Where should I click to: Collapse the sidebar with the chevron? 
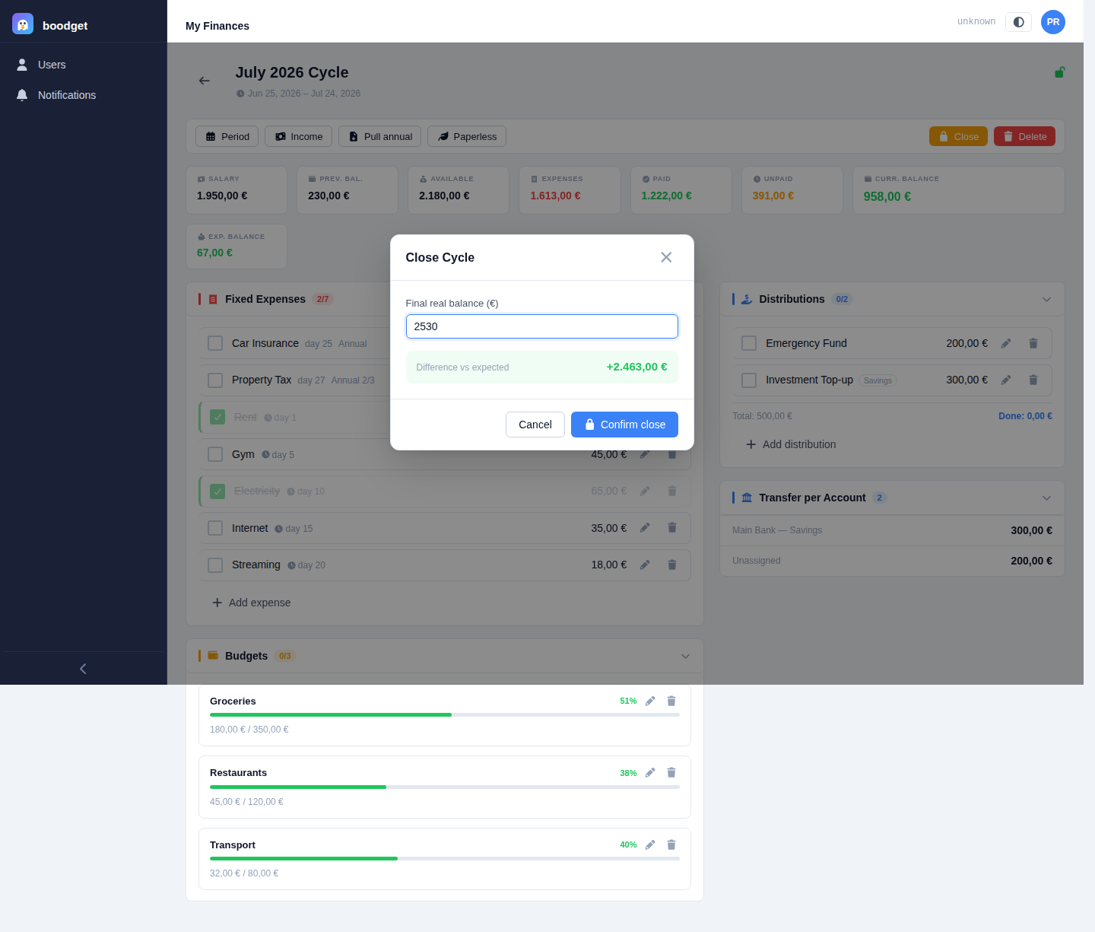(83, 669)
